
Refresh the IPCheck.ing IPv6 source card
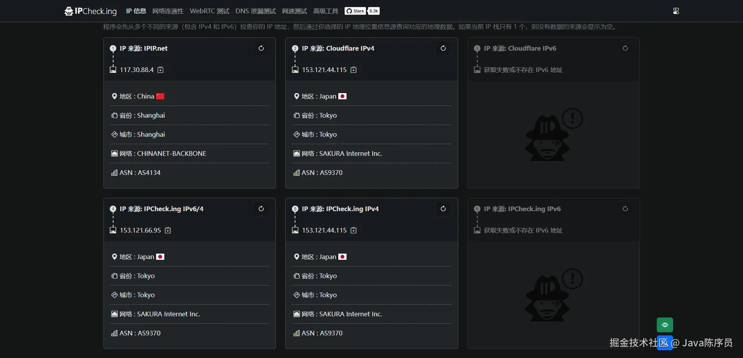click(625, 209)
